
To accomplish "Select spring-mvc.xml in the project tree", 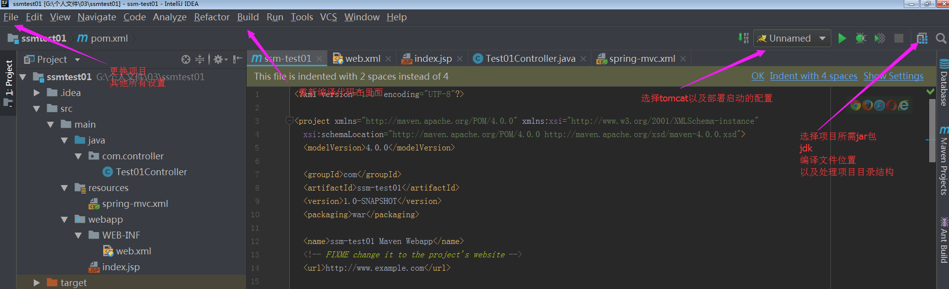I will point(128,204).
